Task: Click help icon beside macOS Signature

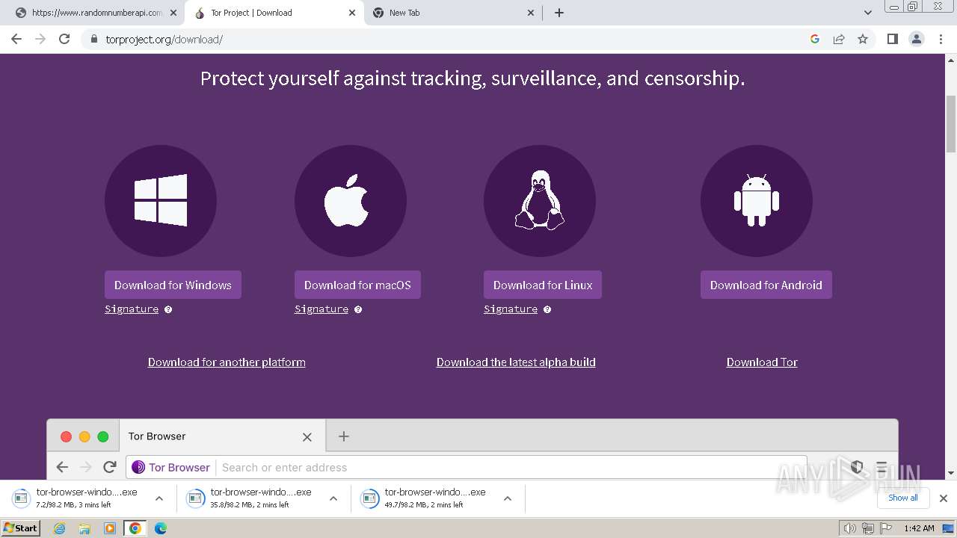Action: point(358,309)
